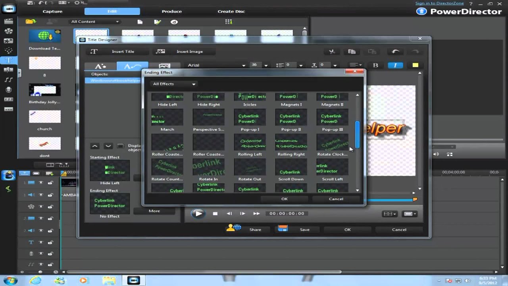Open Windows Explorer folder from taskbar
508x286 pixels.
pyautogui.click(x=108, y=280)
